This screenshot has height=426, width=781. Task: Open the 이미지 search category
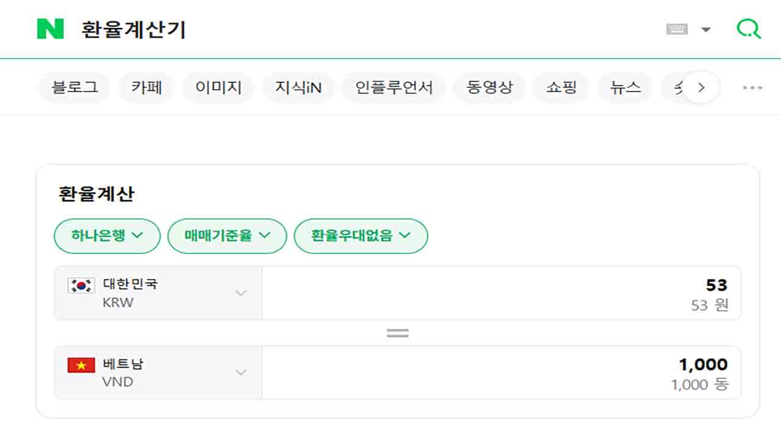(218, 87)
